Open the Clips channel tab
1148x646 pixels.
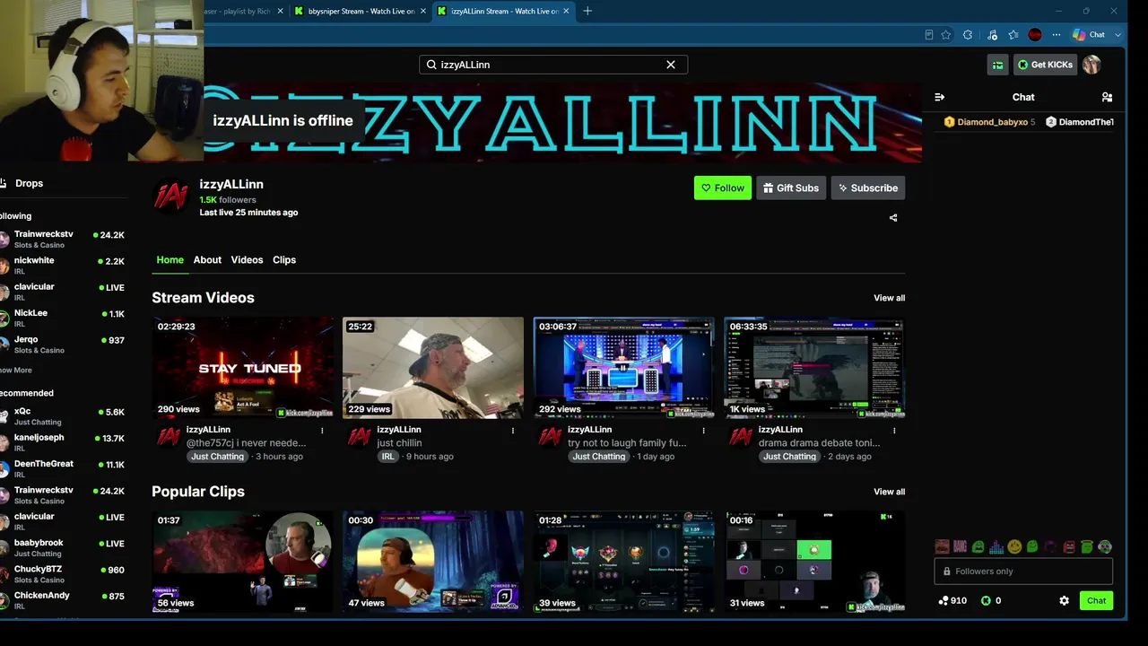click(284, 259)
